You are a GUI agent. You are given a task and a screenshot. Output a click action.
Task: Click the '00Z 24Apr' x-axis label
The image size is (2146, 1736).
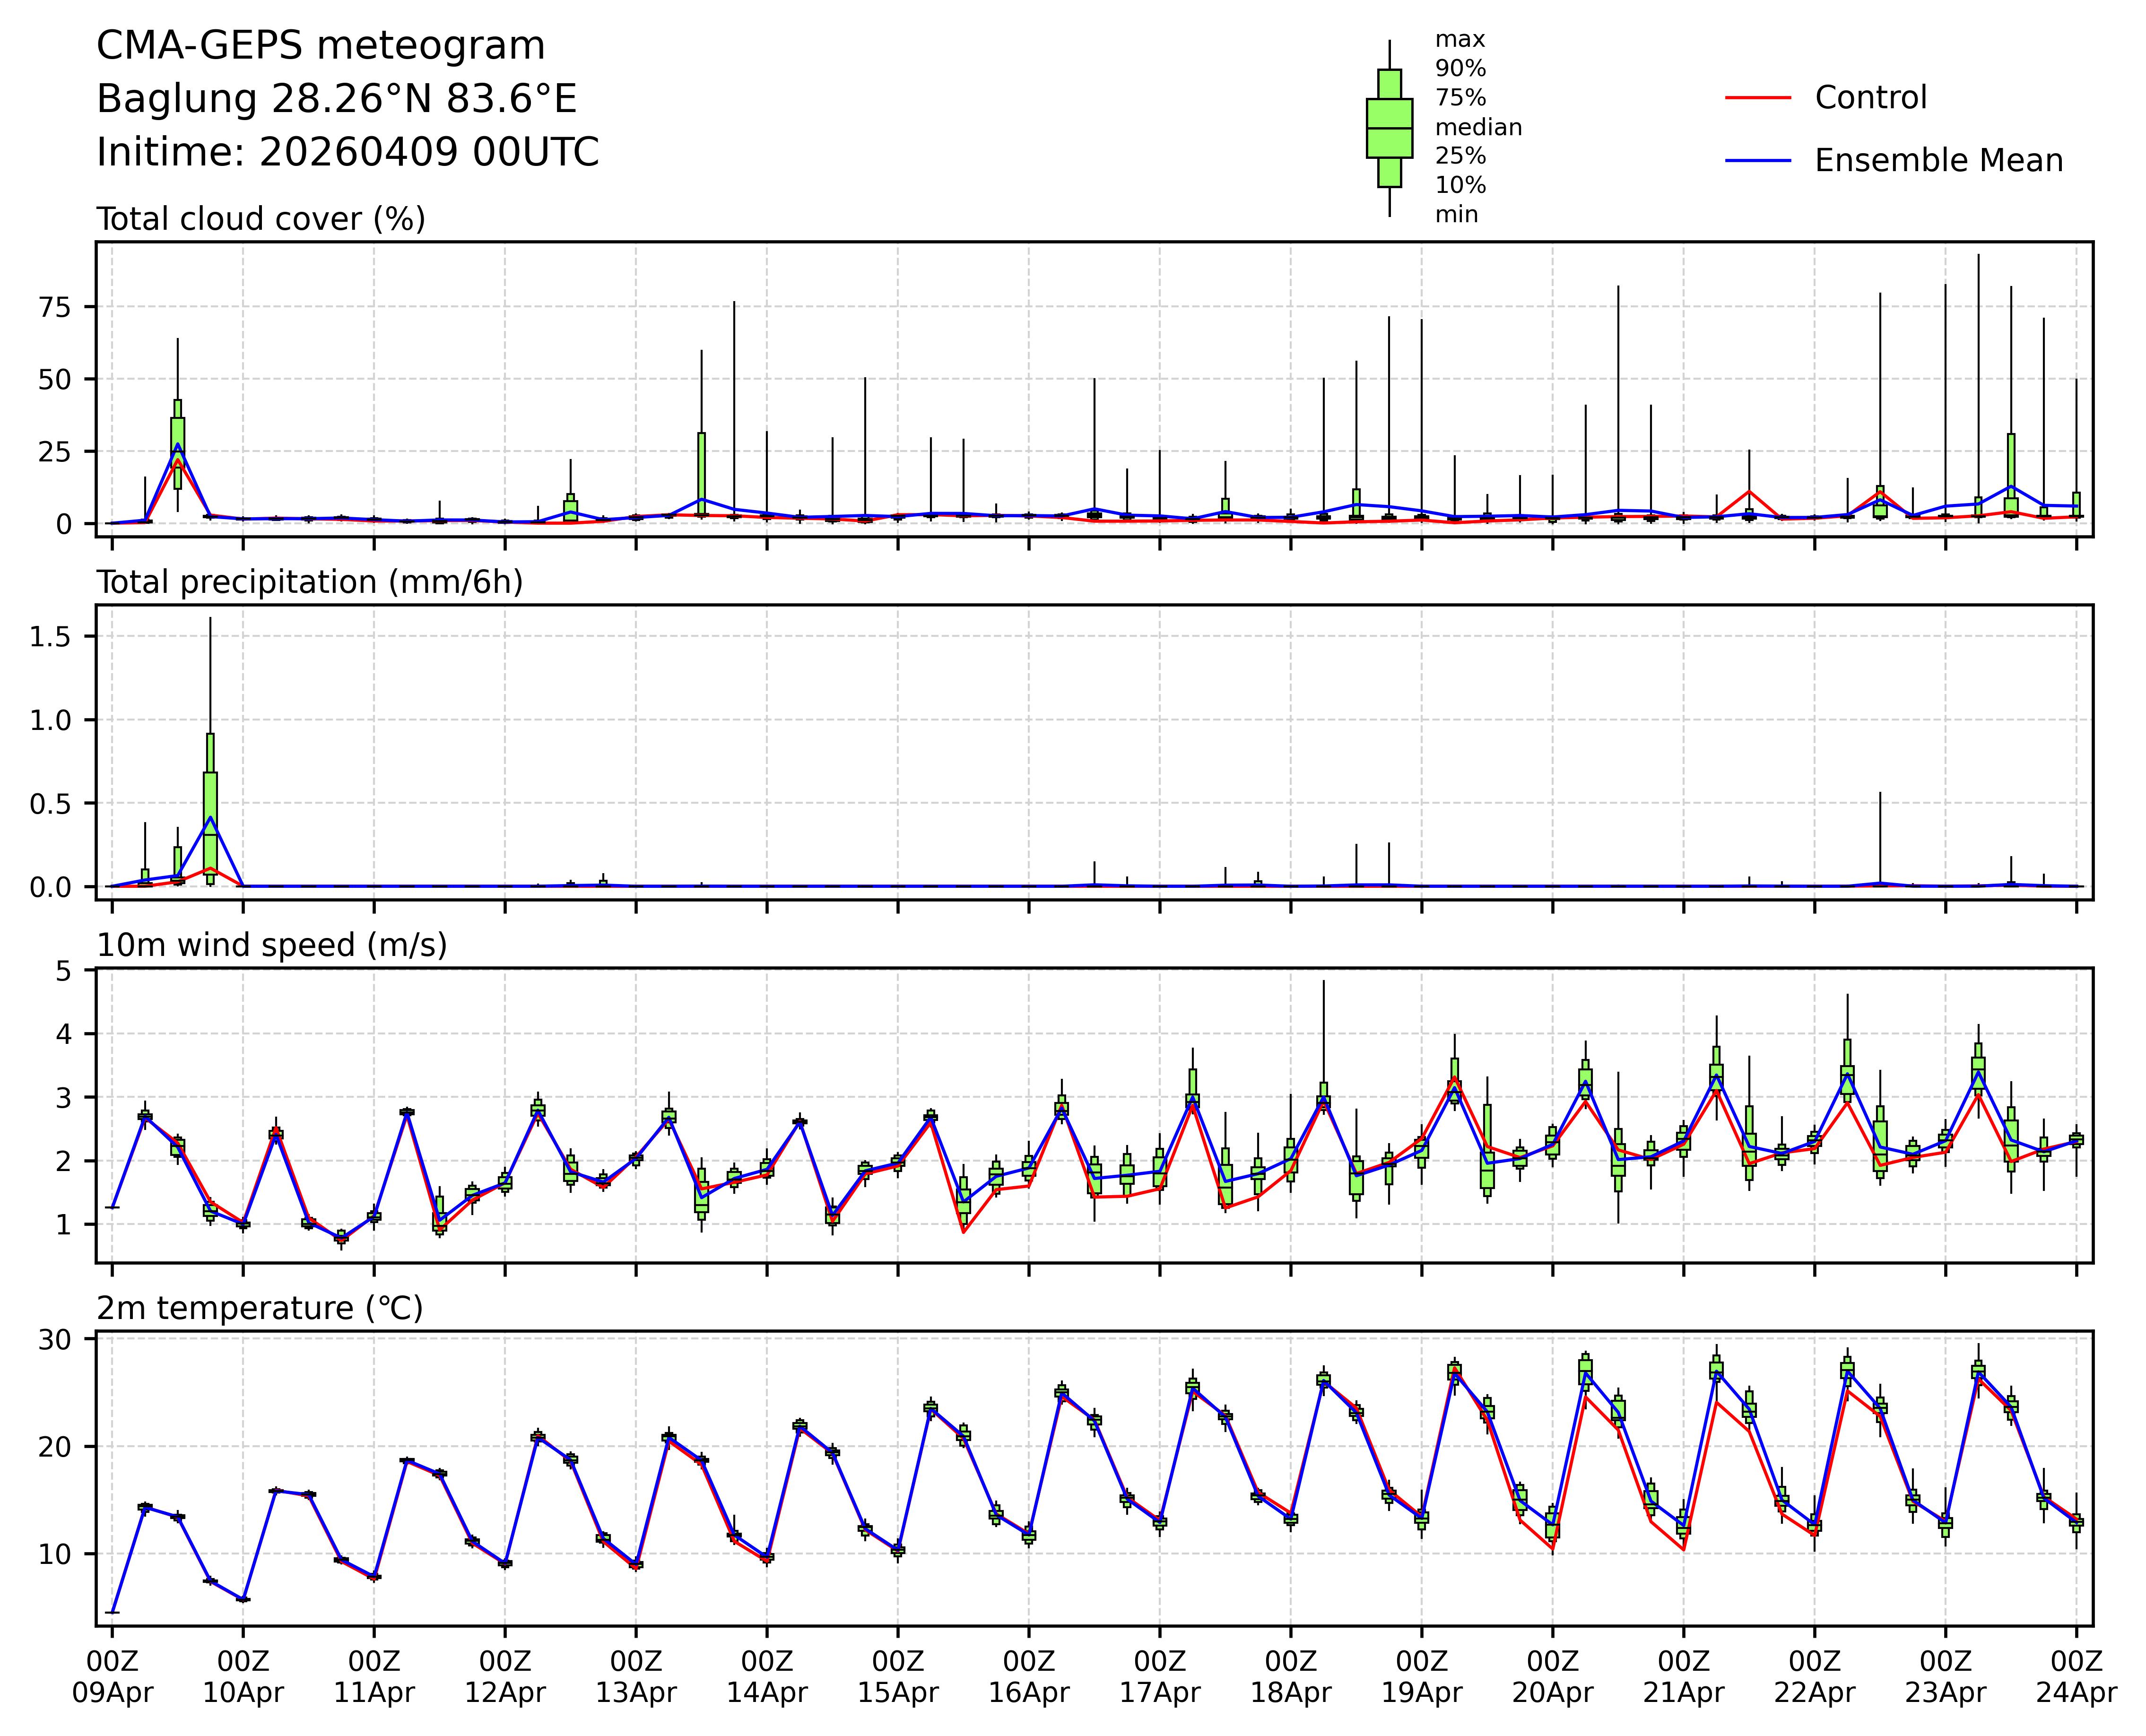tap(2076, 1677)
